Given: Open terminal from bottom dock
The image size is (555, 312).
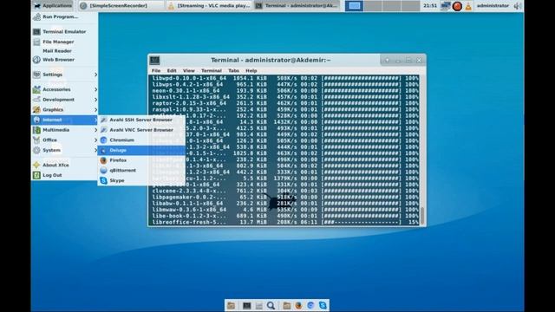Looking at the screenshot, I should point(246,305).
